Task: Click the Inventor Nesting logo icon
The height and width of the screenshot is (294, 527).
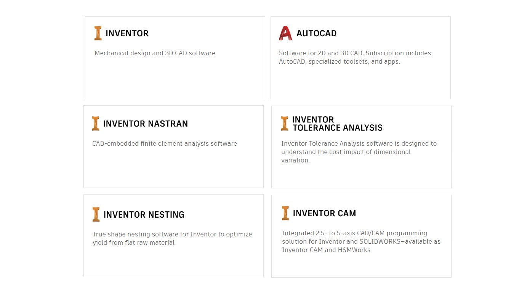Action: coord(96,214)
